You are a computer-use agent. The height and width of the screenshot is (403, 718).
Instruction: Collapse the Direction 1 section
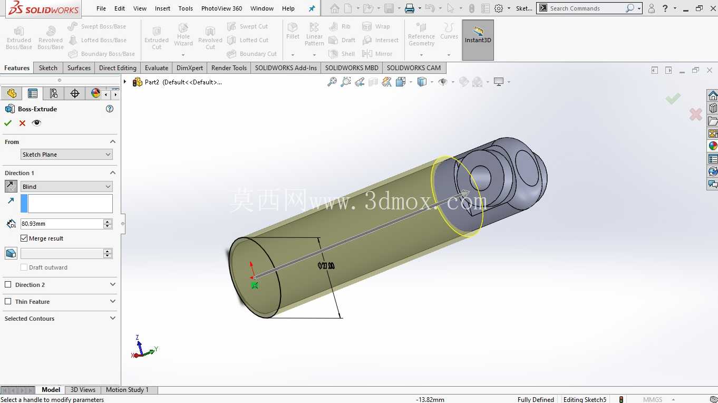click(x=113, y=173)
